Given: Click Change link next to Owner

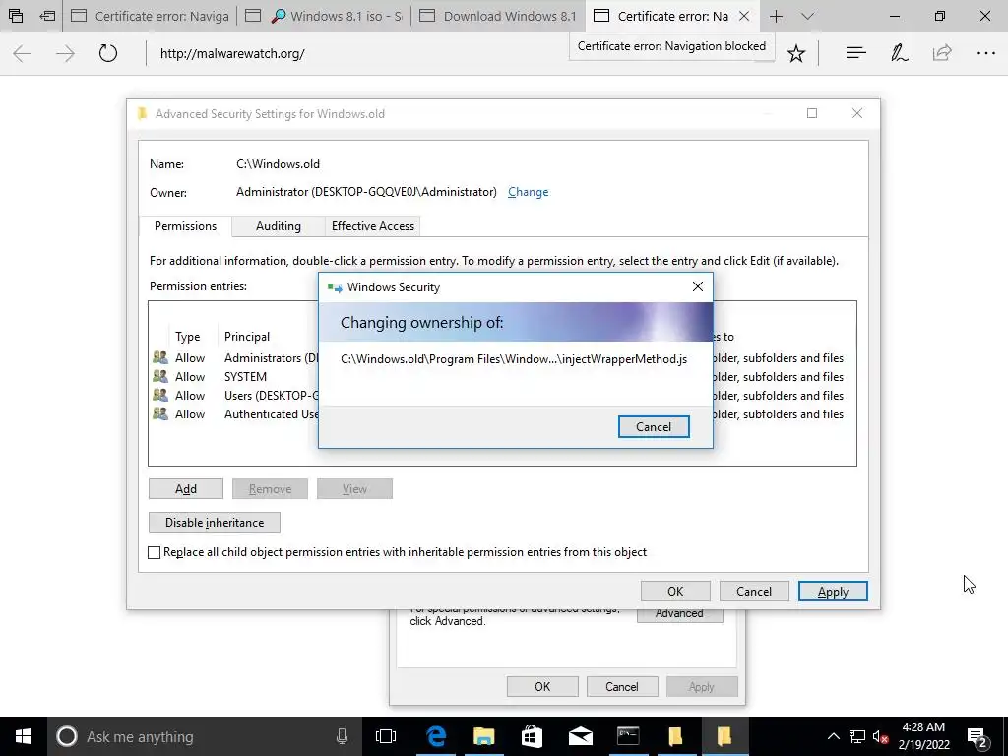Looking at the screenshot, I should point(528,192).
